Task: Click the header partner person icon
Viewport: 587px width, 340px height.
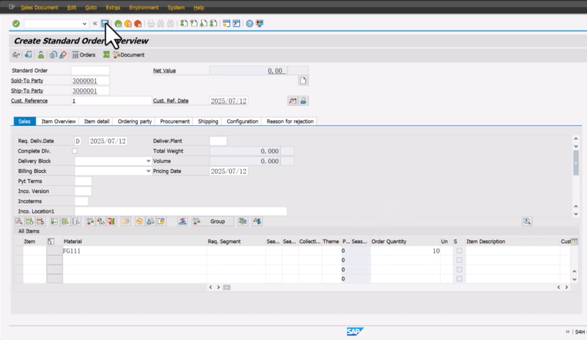Action: coord(41,55)
